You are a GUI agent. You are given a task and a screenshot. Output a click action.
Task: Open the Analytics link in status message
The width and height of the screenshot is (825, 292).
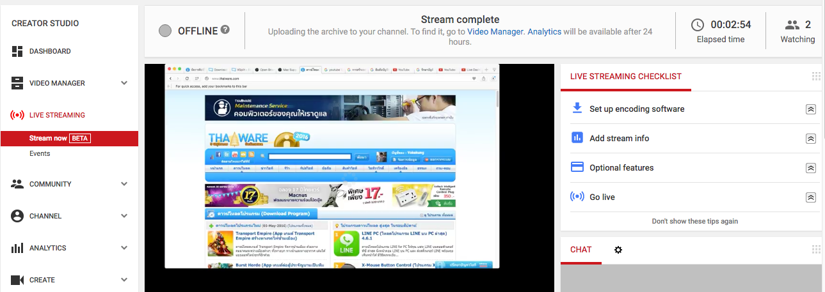click(544, 31)
